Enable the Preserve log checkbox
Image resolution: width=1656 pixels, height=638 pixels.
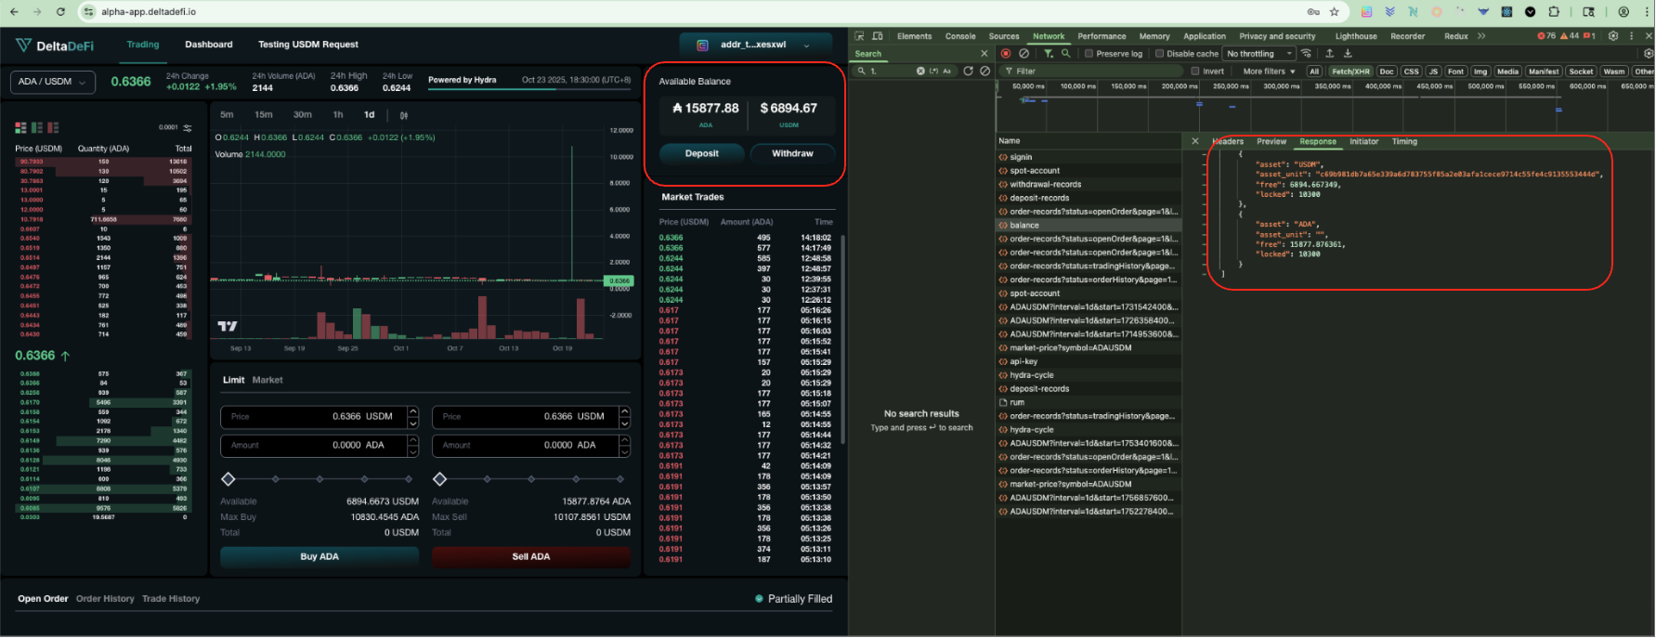click(x=1089, y=54)
